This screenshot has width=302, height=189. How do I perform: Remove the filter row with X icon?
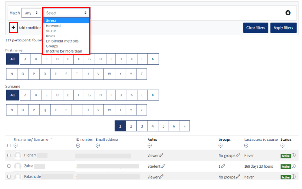coord(288,13)
